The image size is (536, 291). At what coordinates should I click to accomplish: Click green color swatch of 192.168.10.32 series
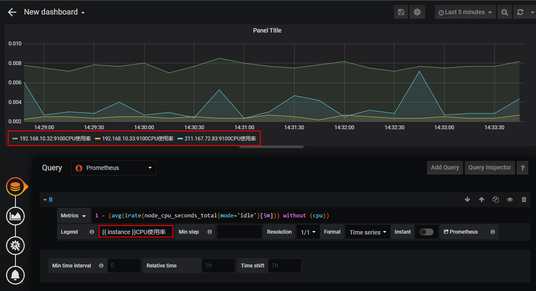pos(15,139)
